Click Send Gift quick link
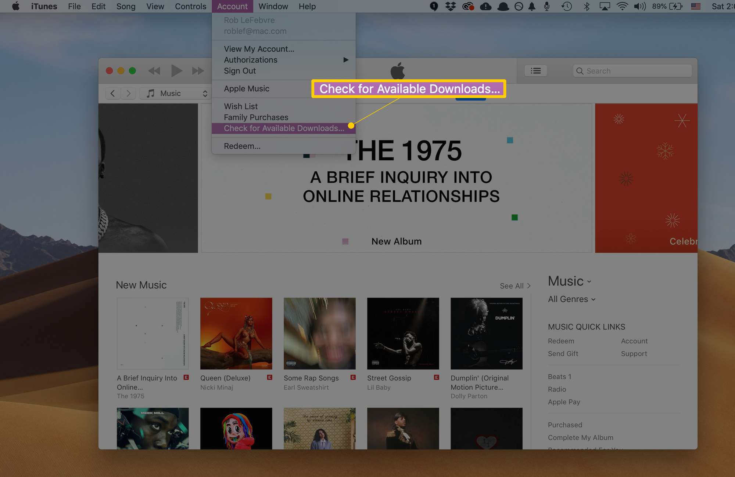This screenshot has width=735, height=477. pyautogui.click(x=563, y=354)
